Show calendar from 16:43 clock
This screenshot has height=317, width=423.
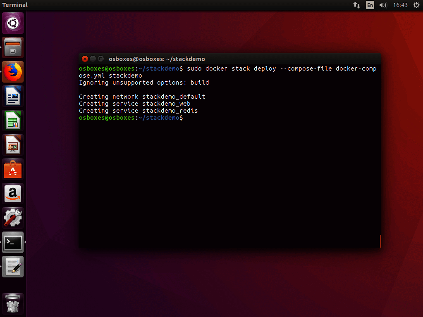coord(400,5)
